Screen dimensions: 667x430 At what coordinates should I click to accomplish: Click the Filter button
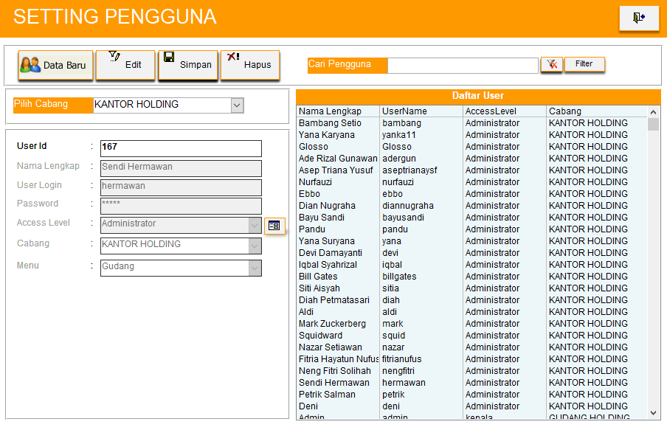(x=584, y=64)
